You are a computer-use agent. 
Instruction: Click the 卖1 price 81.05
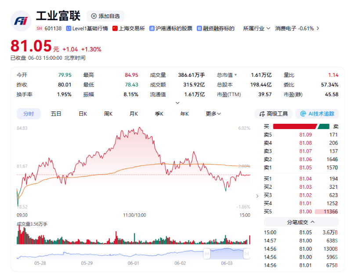click(305, 168)
